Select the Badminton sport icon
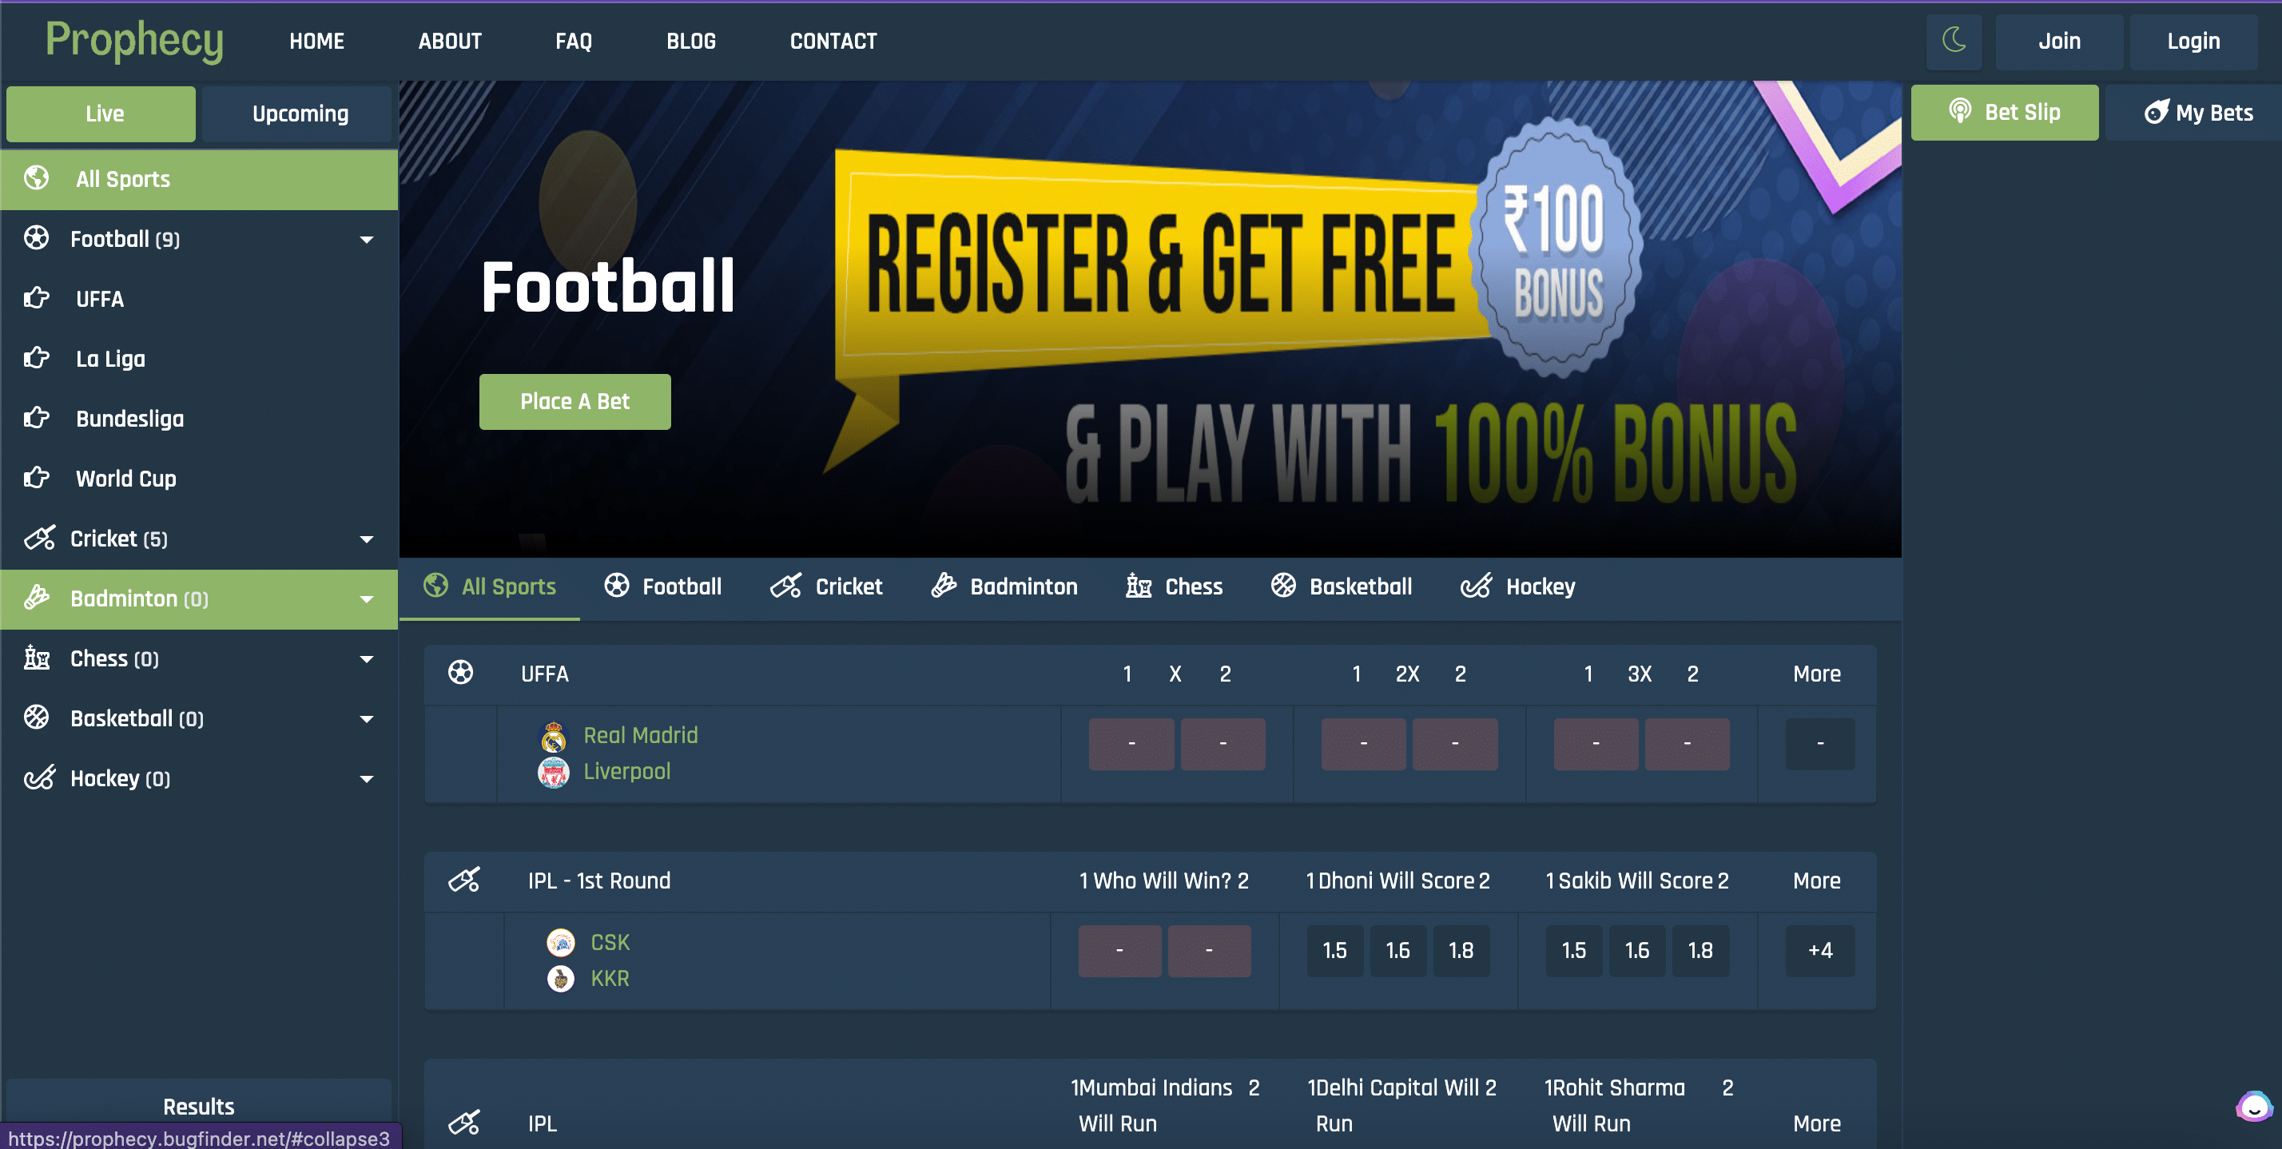The height and width of the screenshot is (1149, 2282). [944, 586]
